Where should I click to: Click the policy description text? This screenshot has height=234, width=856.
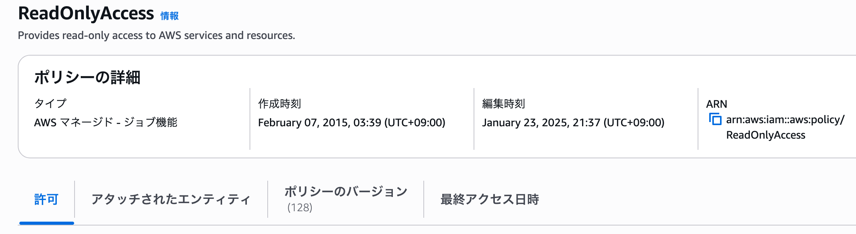tap(156, 36)
